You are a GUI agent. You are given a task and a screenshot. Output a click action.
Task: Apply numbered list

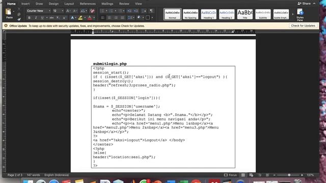(x=111, y=11)
